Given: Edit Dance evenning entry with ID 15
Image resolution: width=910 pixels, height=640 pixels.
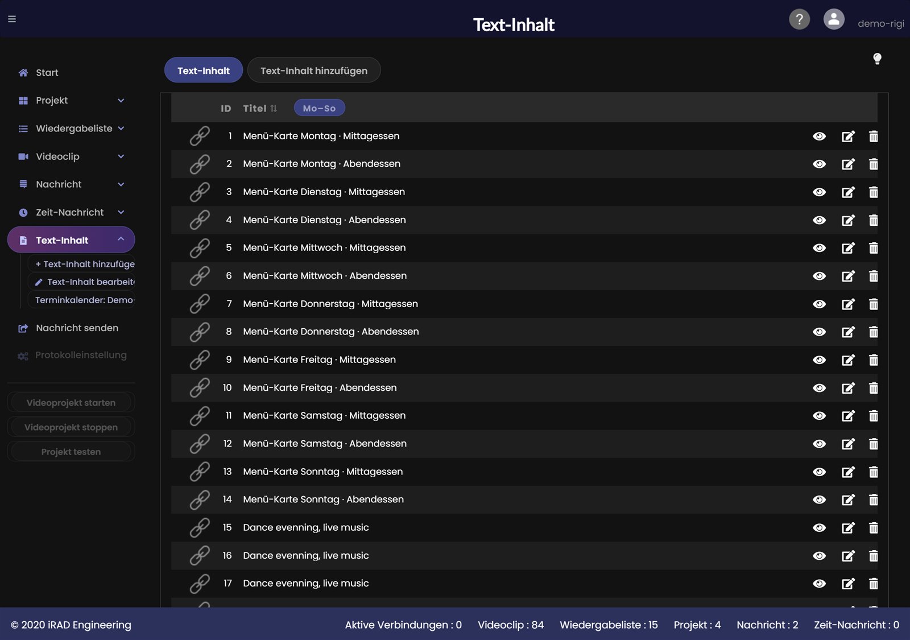Looking at the screenshot, I should pos(848,527).
